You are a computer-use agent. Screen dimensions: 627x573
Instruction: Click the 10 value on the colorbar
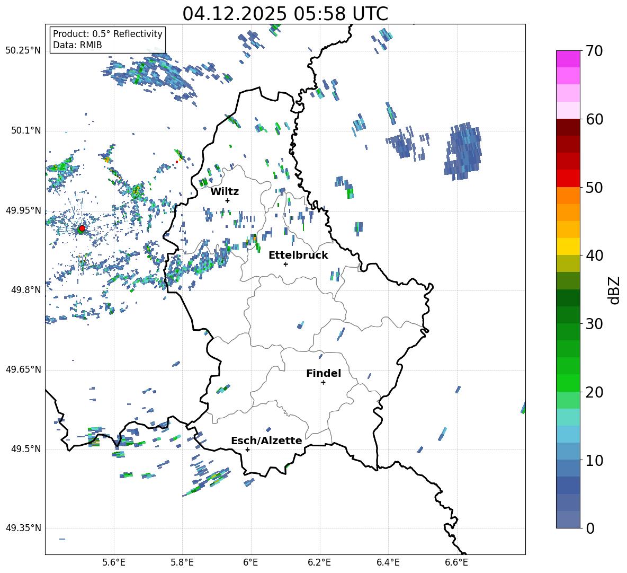point(594,460)
